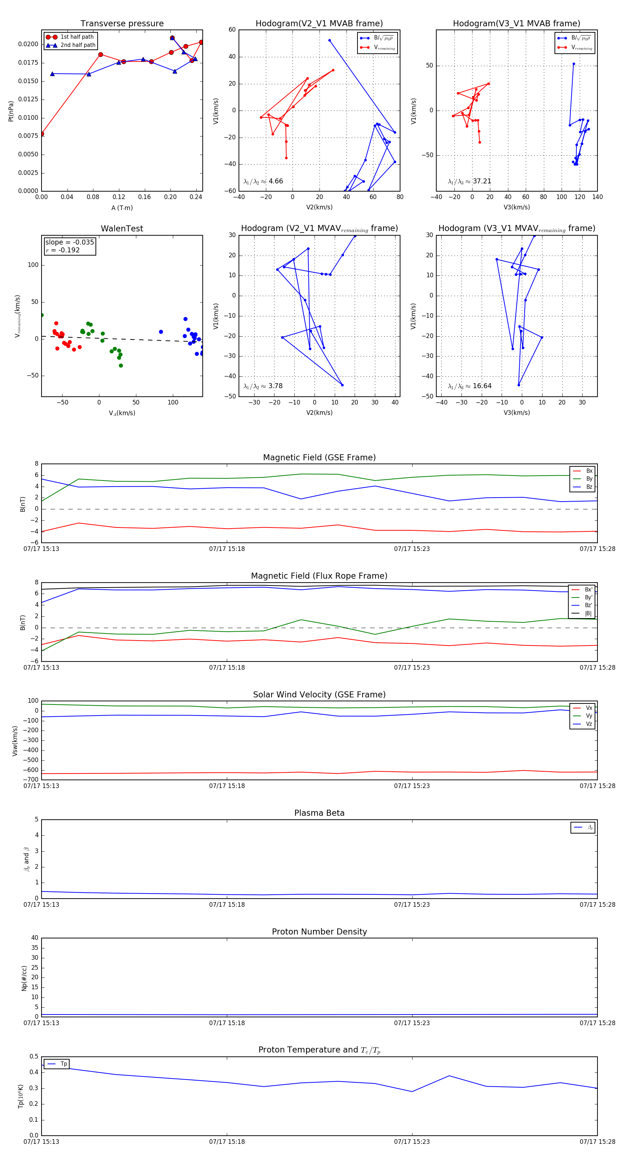
Task: Click the 'Transverse pressure' plot title
Action: tap(122, 24)
